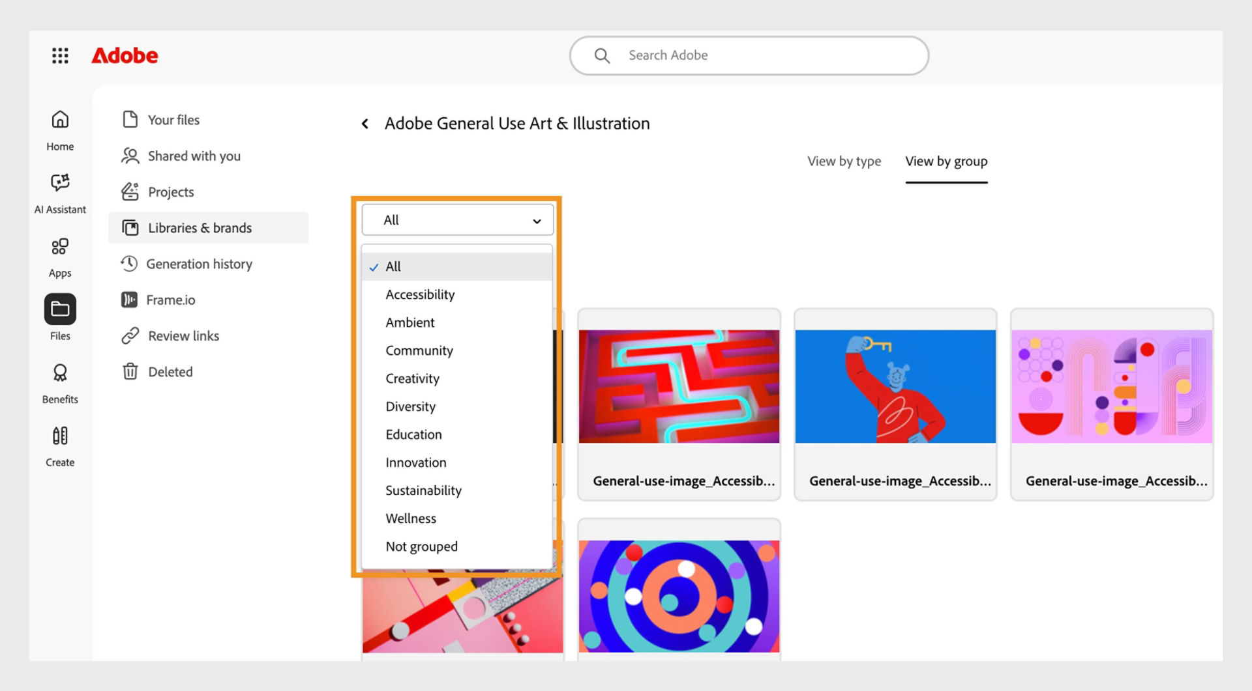Click the Search Adobe input field
This screenshot has height=691, width=1252.
pos(749,55)
